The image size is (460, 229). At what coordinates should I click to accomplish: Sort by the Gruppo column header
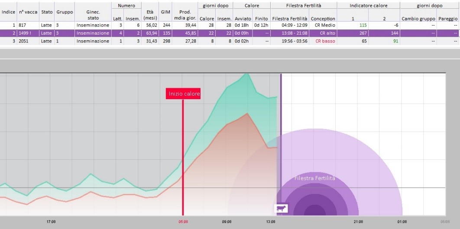click(x=65, y=12)
